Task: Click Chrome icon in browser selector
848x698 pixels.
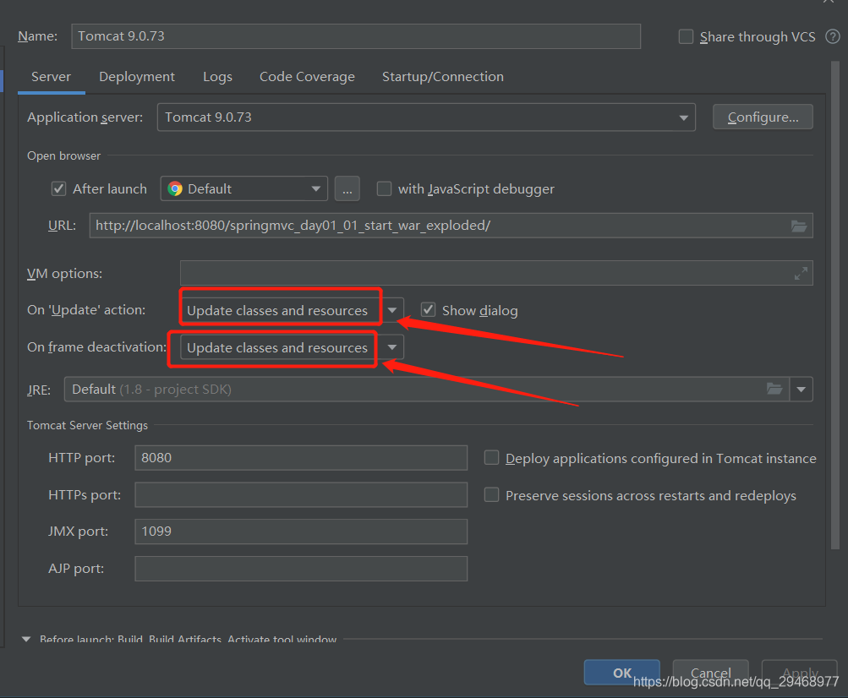Action: 175,188
